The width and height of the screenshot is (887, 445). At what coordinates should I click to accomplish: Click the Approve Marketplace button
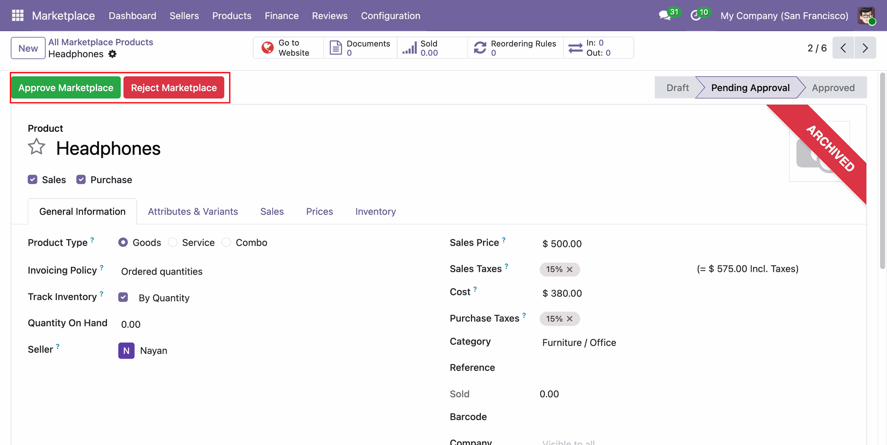tap(66, 88)
